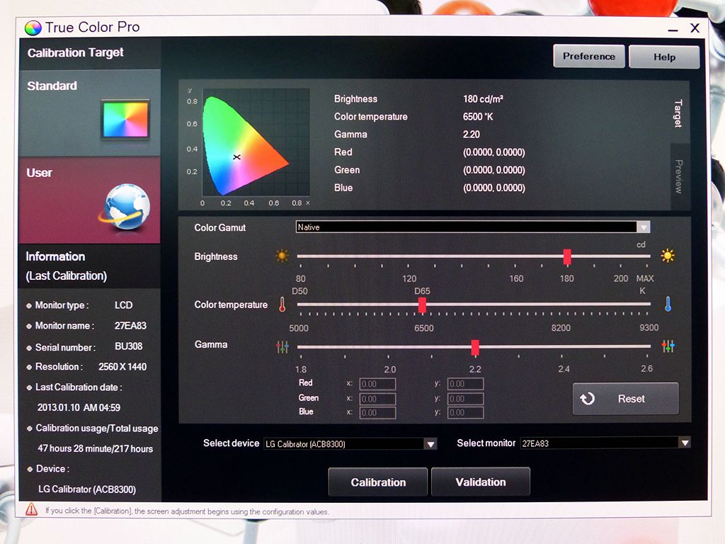This screenshot has height=544, width=725.
Task: Open the 27EA83 monitor combo box
Action: [x=605, y=443]
